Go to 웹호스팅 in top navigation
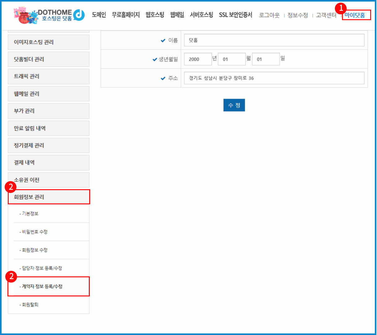The image size is (377, 335). coord(155,15)
